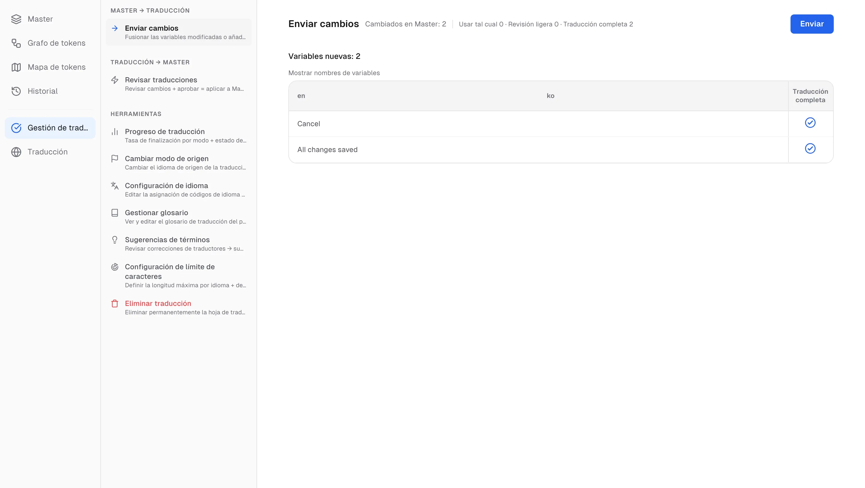
Task: Open Sugerencias de términos title
Action: point(167,240)
